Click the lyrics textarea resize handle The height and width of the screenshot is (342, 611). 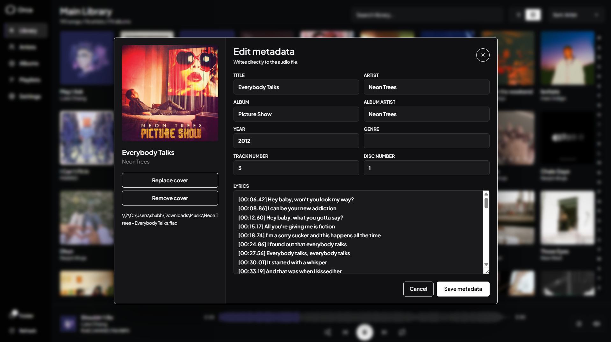[486, 271]
